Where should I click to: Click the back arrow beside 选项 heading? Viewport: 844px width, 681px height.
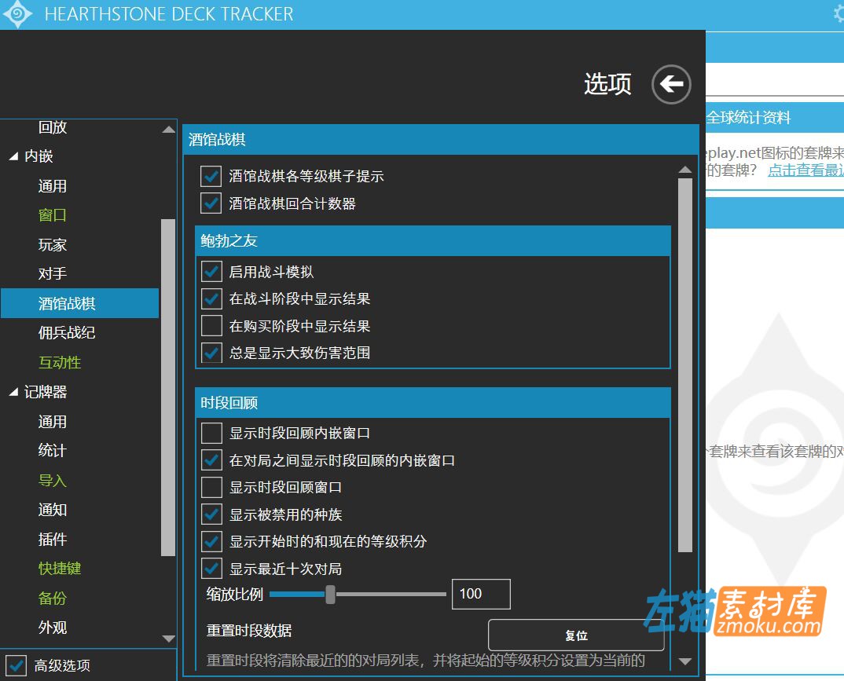click(670, 83)
